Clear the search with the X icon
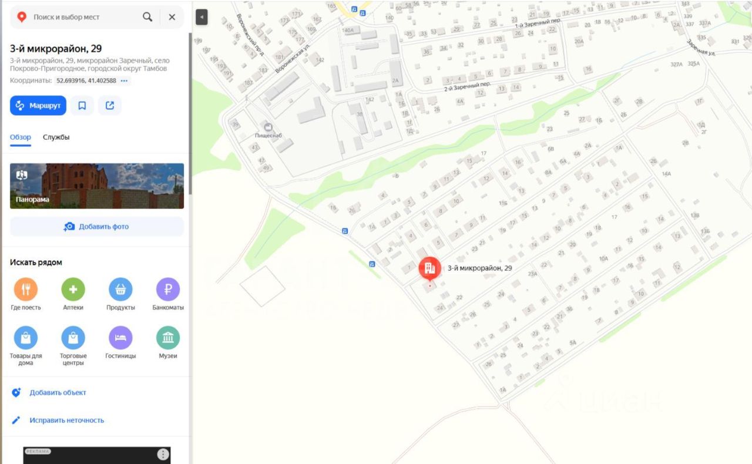Viewport: 752px width, 464px height. [x=172, y=17]
